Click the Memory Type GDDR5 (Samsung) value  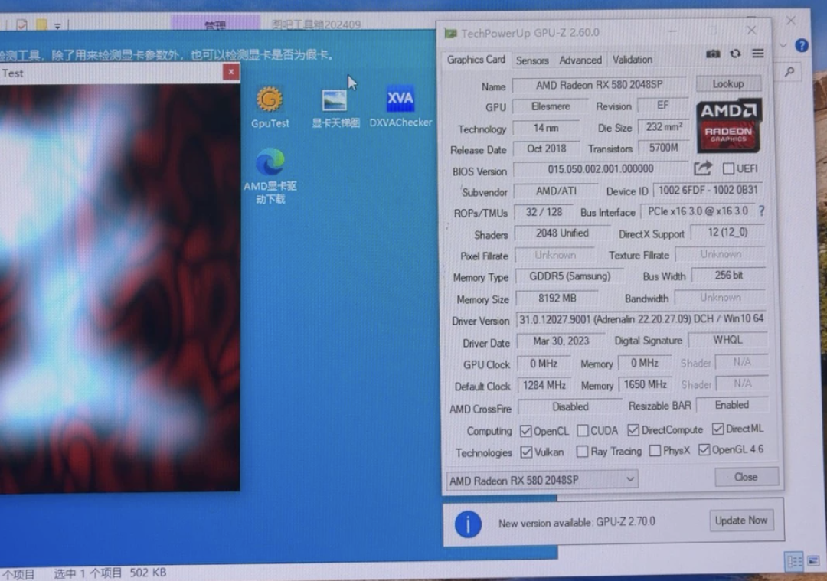[x=569, y=276]
